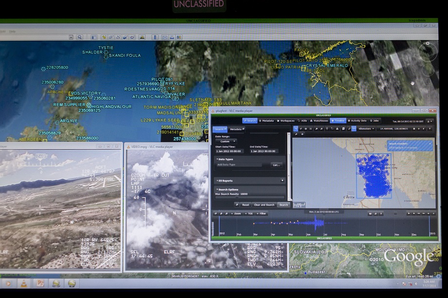The image size is (448, 298).
Task: Click the print icon in Google Earth toolbar
Action: [172, 37]
